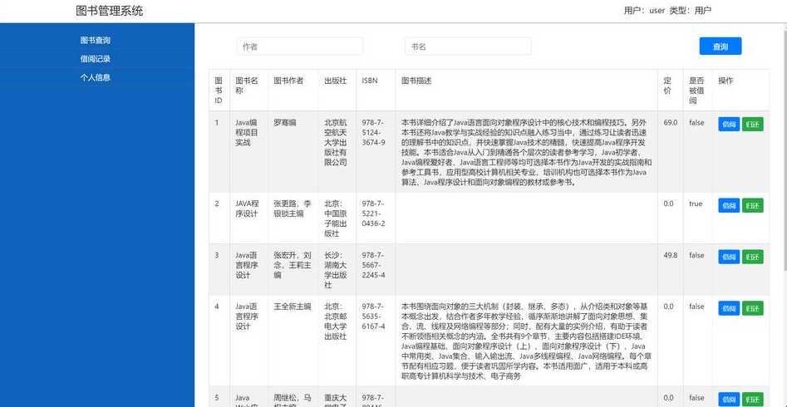Click 归还 for book ID 4
Screen dimensions: 787x407
coord(752,308)
